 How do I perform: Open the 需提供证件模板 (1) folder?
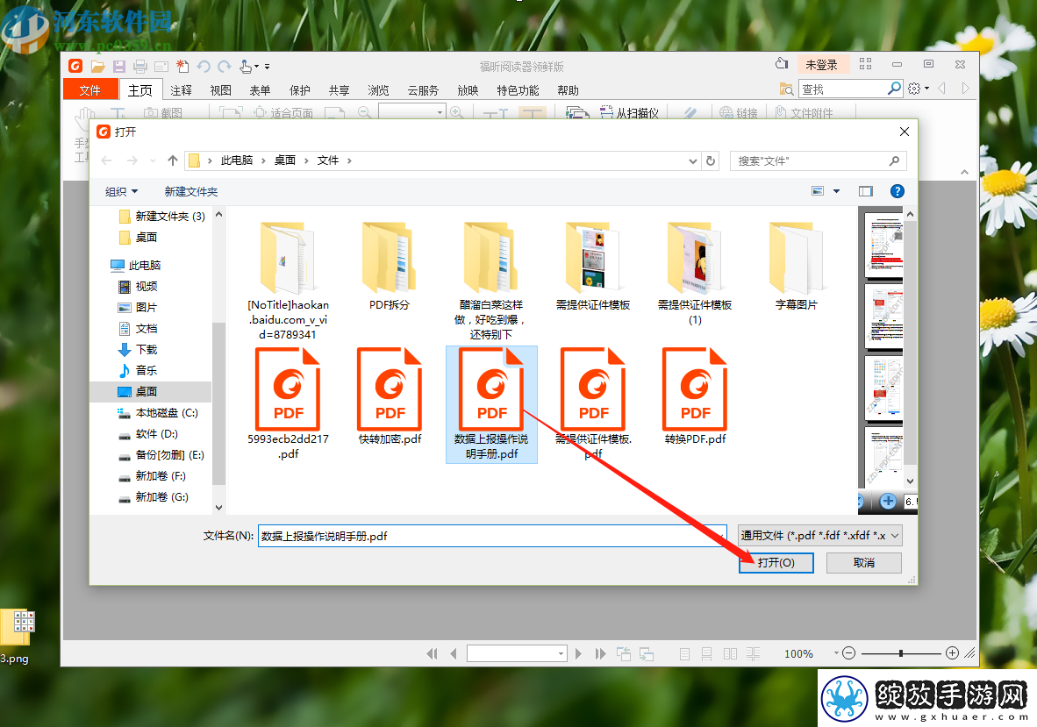point(695,274)
